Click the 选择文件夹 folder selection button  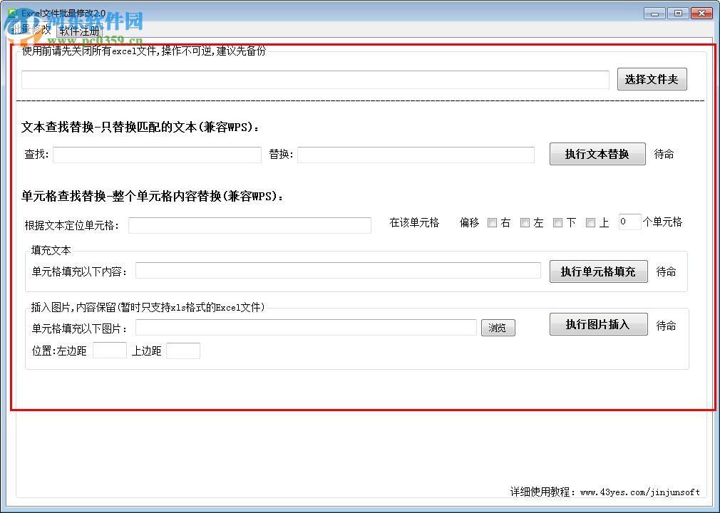tap(651, 79)
